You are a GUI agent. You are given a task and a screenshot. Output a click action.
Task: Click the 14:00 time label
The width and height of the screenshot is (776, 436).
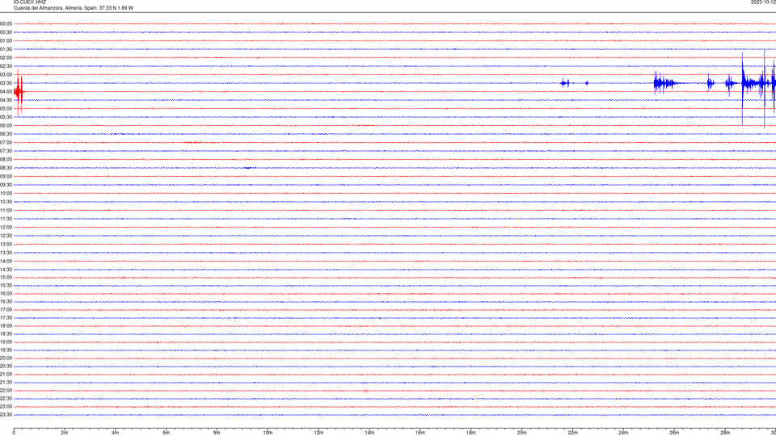point(6,261)
